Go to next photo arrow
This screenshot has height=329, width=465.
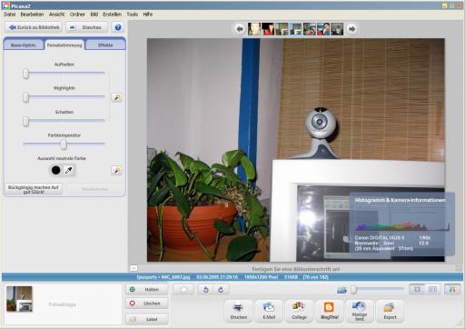[351, 29]
